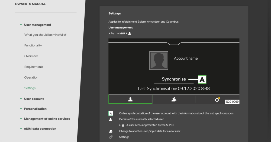Expand the eSIM data connection chevron
Screen dimensions: 271x142
tap(21, 129)
